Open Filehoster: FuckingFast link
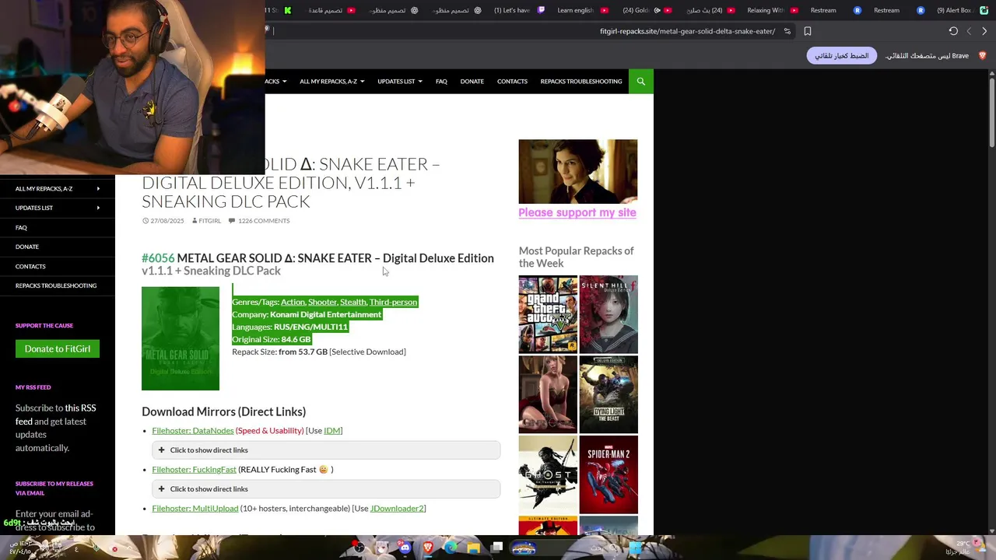996x560 pixels. [x=194, y=469]
